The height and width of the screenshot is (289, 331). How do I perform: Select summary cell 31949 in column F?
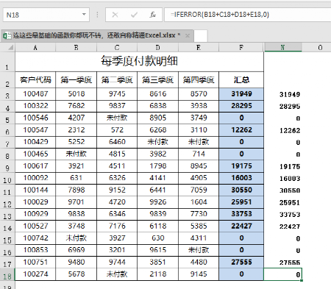(x=241, y=94)
